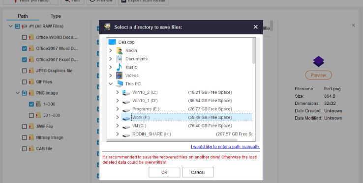Viewport: 363px width, 183px height.
Task: Click the Documents folder icon
Action: coord(119,59)
